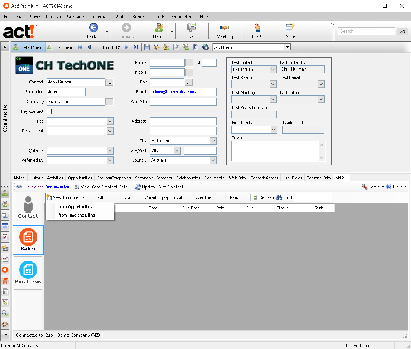Click into the top Search field
Image resolution: width=411 pixels, height=349 pixels.
pos(366,32)
